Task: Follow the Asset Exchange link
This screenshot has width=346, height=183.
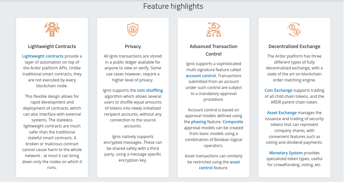Action: pos(282,113)
